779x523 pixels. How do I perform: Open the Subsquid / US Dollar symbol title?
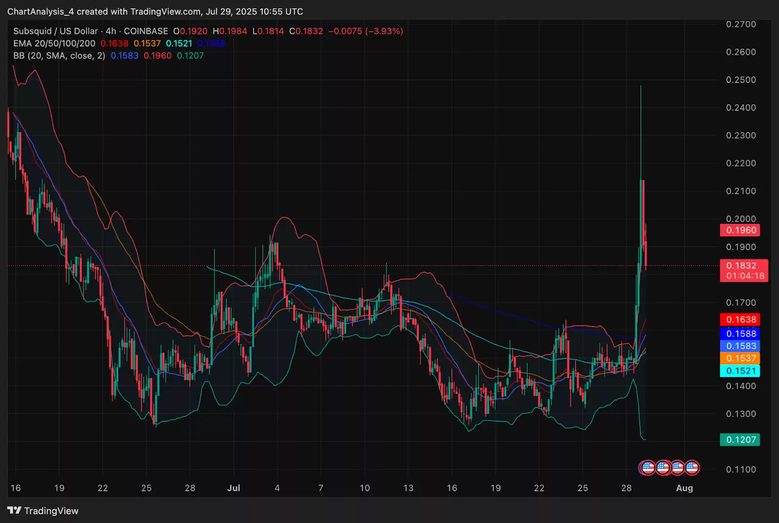(55, 31)
